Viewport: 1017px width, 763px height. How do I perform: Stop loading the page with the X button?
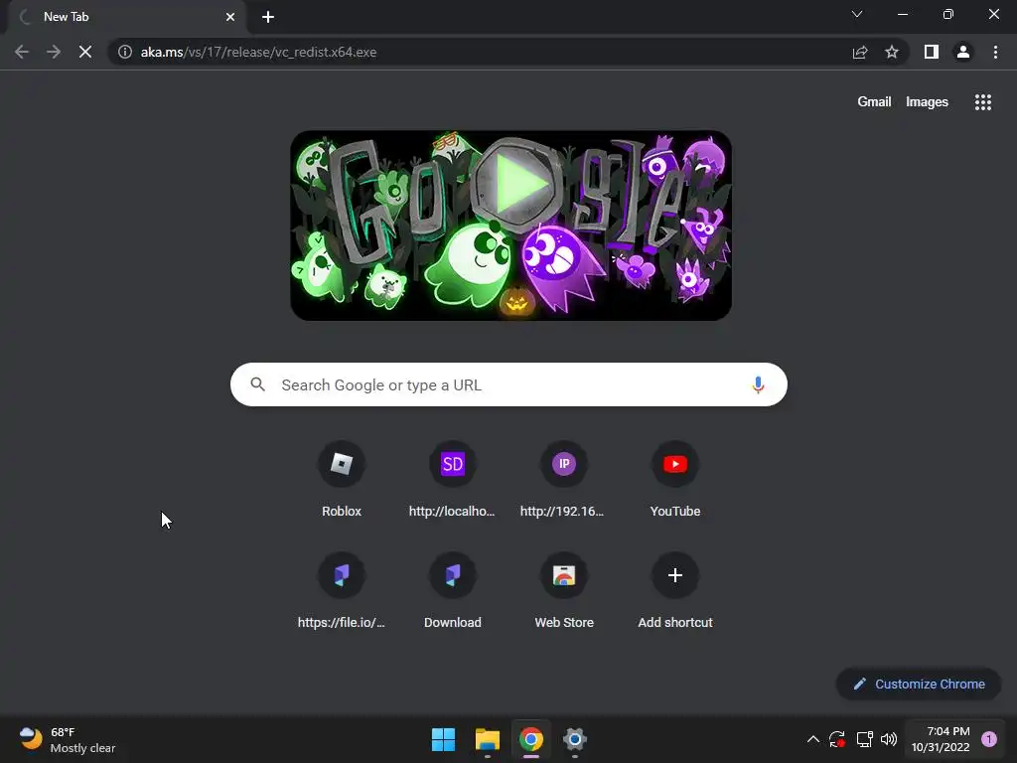click(x=85, y=52)
